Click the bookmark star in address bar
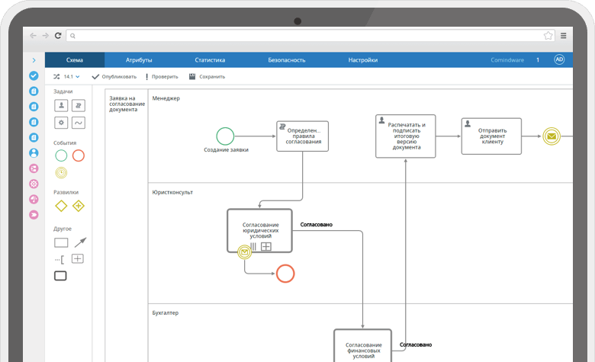The width and height of the screenshot is (595, 362). tap(548, 36)
